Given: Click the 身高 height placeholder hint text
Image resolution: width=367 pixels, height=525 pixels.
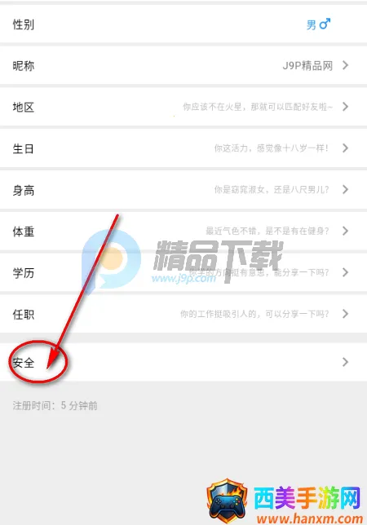Looking at the screenshot, I should point(272,189).
